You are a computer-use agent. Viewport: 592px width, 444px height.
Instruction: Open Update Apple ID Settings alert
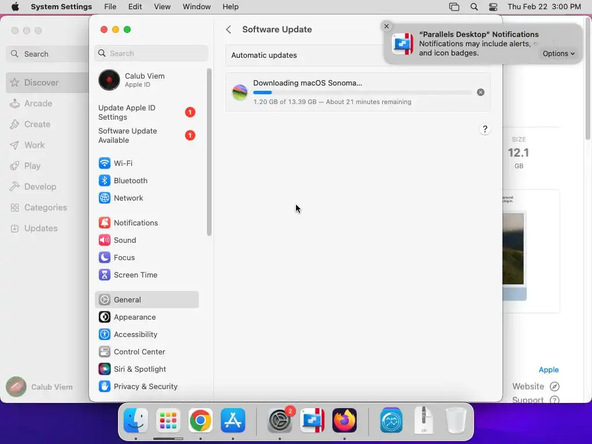tap(146, 113)
